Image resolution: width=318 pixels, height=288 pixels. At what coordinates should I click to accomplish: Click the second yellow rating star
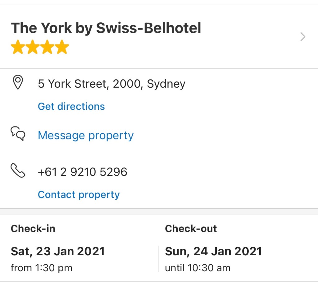33,47
